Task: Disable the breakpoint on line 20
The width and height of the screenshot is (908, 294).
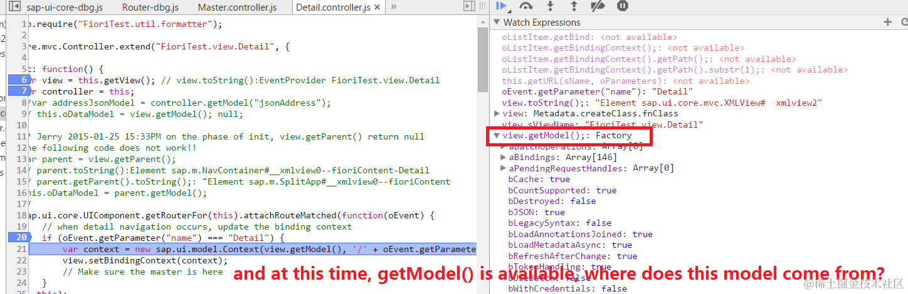Action: coord(19,238)
